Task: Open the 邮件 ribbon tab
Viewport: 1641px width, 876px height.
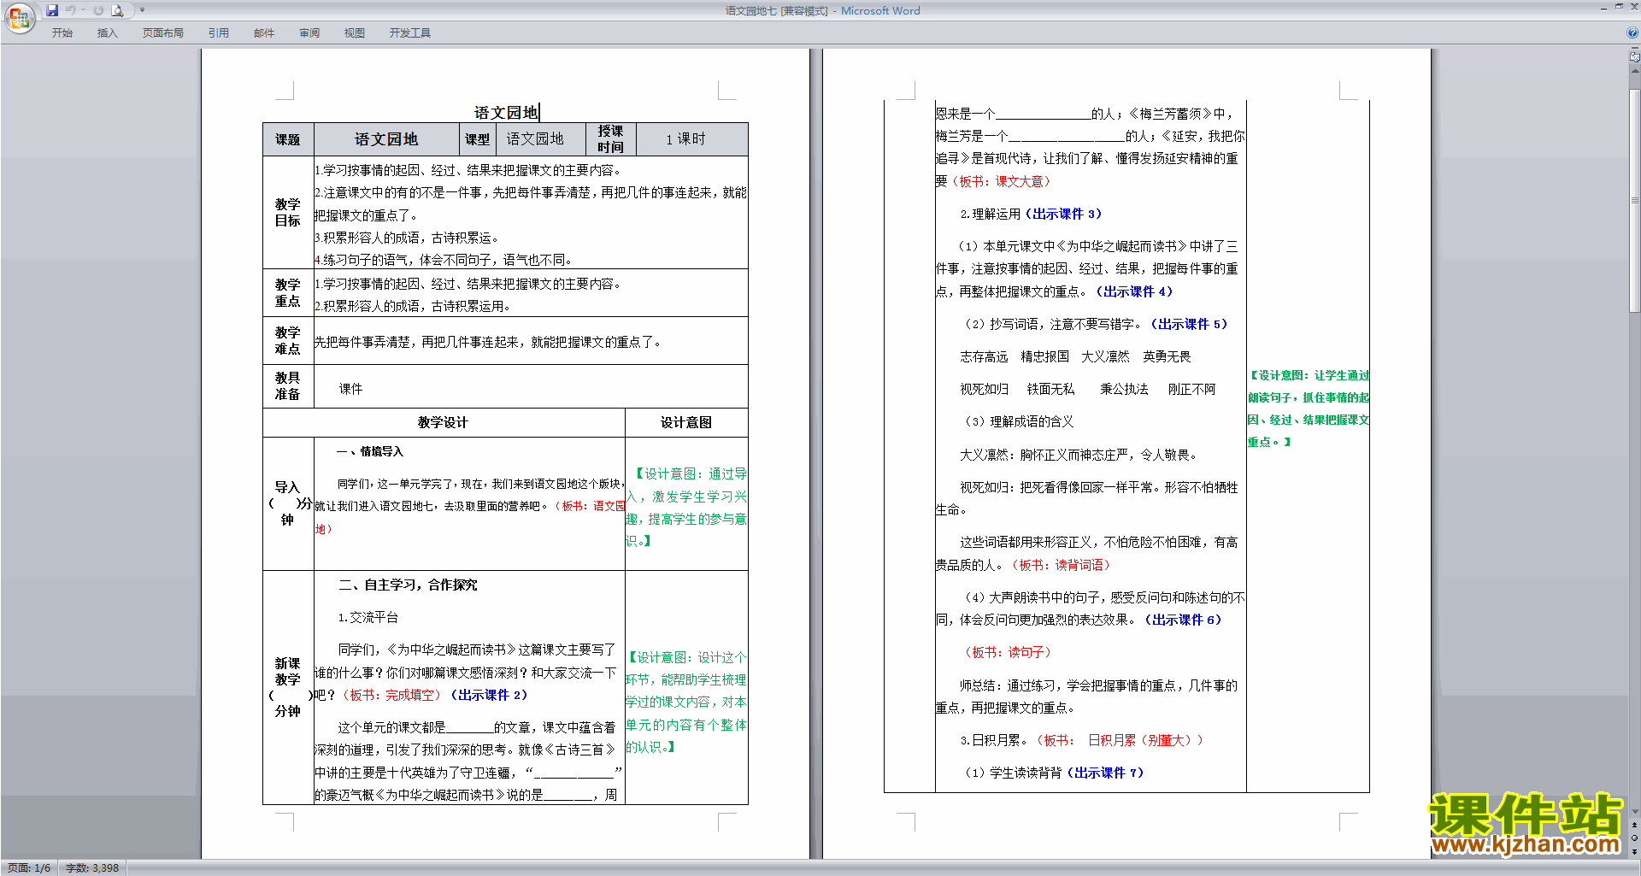Action: tap(264, 33)
